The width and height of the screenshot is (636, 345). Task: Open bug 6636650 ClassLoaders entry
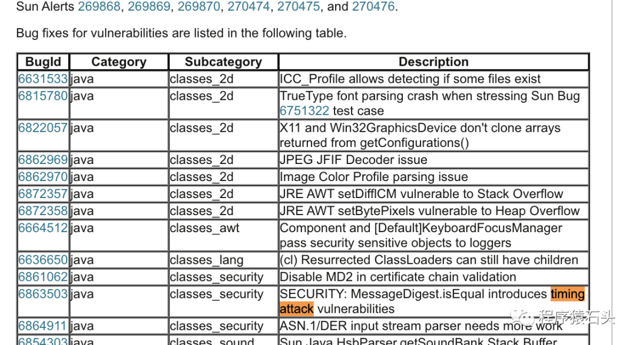(43, 260)
